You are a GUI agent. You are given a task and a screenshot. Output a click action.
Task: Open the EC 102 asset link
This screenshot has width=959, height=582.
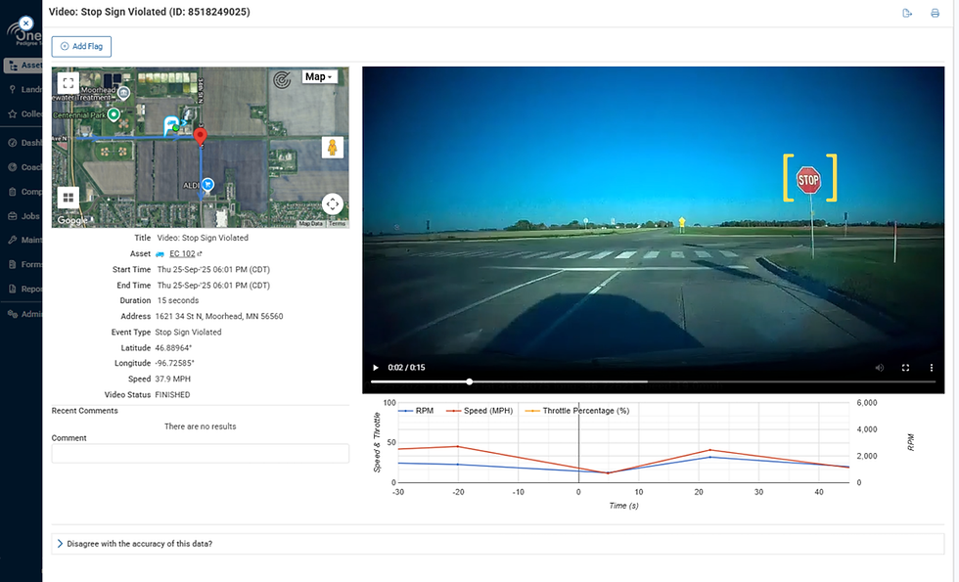(181, 253)
